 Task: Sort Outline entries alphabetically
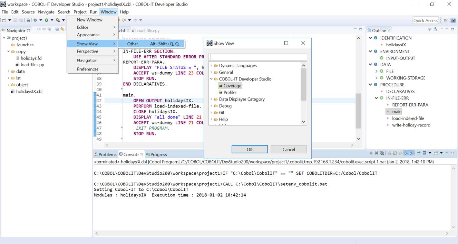435,30
